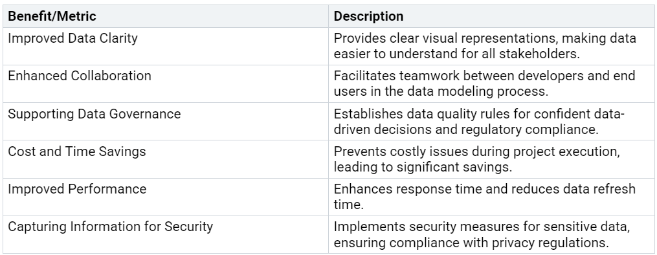657x255 pixels.
Task: Select the Improved Data Clarity cell
Action: pyautogui.click(x=166, y=47)
